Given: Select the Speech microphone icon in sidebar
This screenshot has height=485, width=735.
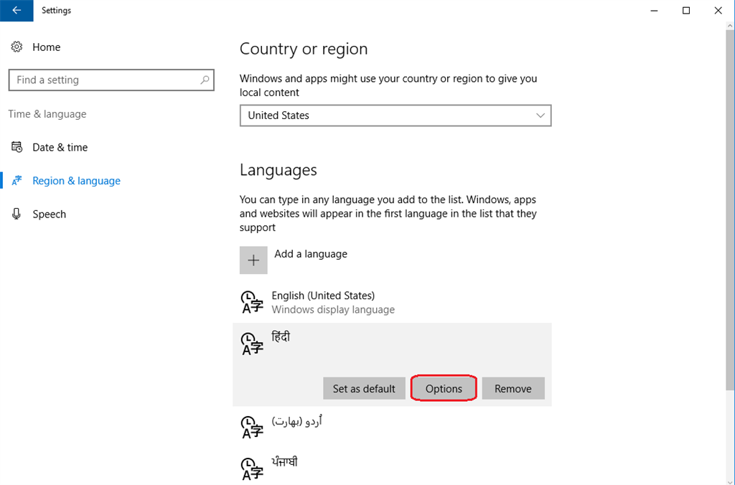Looking at the screenshot, I should click(x=17, y=214).
